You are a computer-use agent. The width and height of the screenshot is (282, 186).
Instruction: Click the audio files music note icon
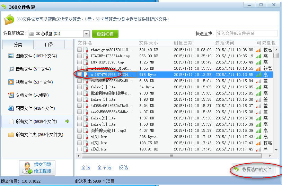[11, 69]
